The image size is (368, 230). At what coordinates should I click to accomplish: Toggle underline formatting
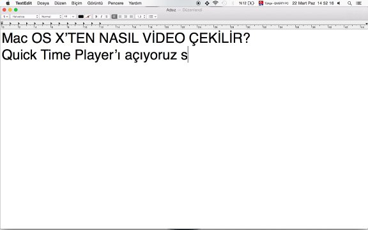click(x=107, y=17)
